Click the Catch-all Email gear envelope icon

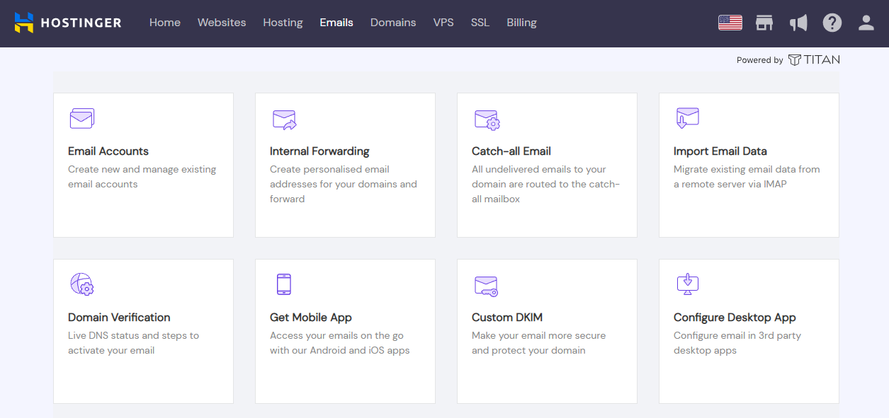[487, 120]
